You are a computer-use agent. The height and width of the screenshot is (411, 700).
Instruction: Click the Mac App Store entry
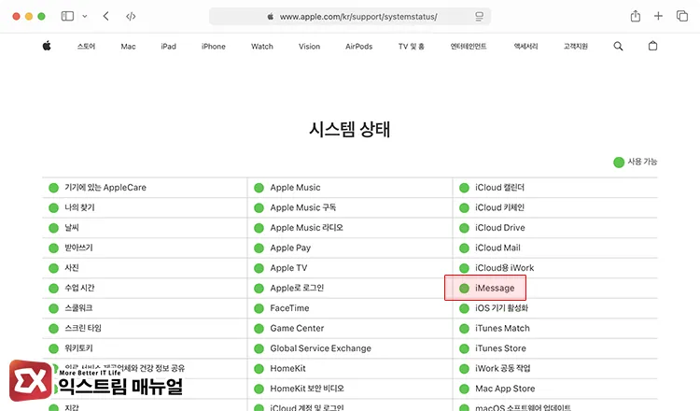(x=505, y=389)
